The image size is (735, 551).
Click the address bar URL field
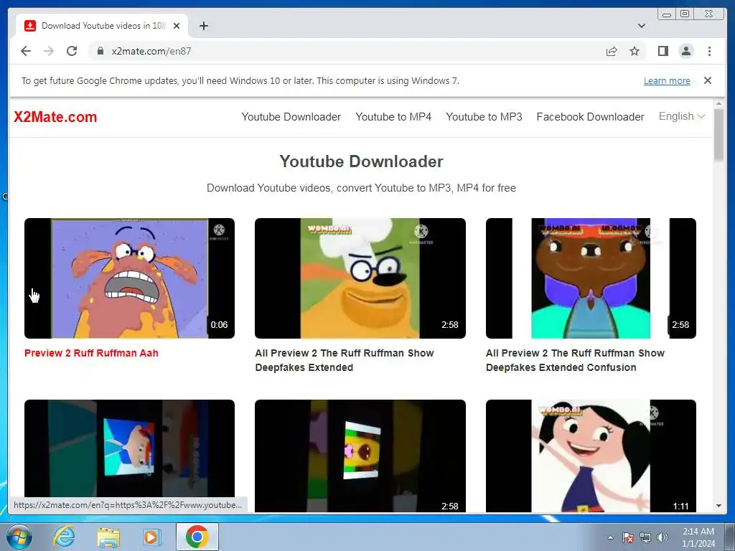347,51
